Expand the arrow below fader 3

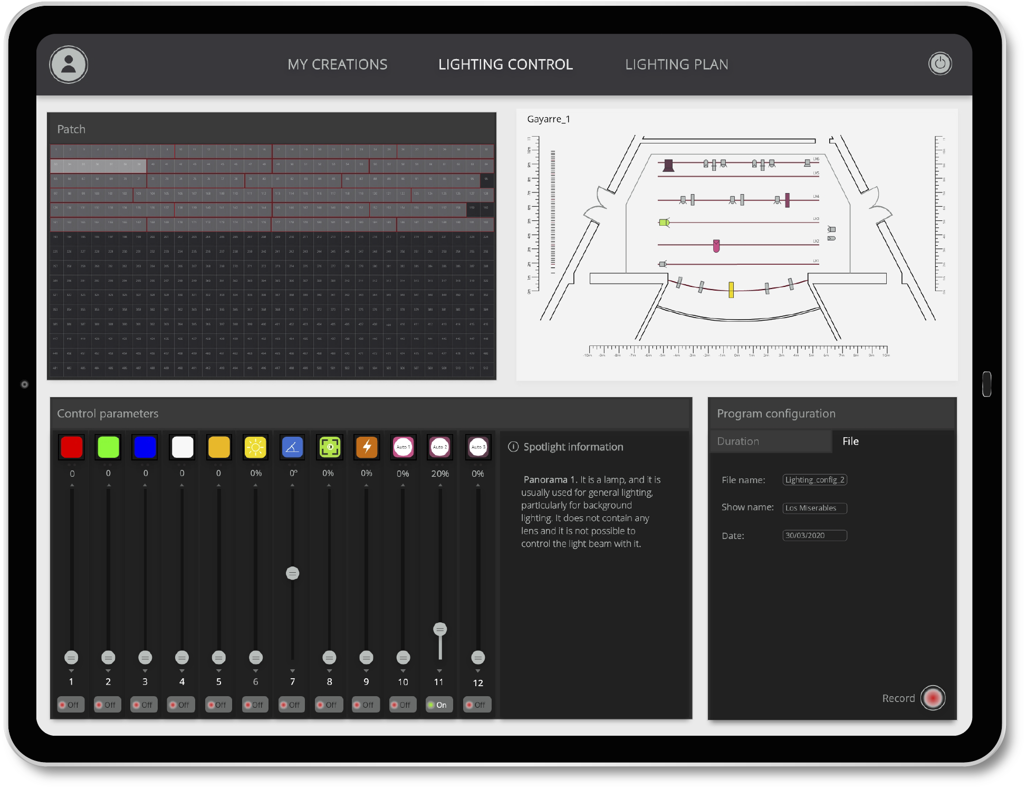[145, 671]
